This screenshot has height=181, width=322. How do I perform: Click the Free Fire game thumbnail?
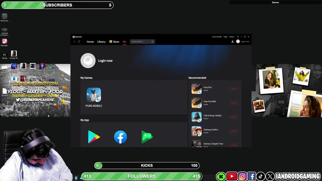pos(196,89)
